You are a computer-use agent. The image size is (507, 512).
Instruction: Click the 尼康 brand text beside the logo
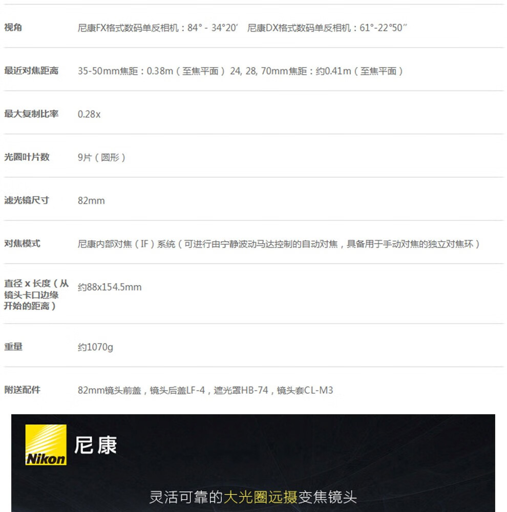point(96,444)
